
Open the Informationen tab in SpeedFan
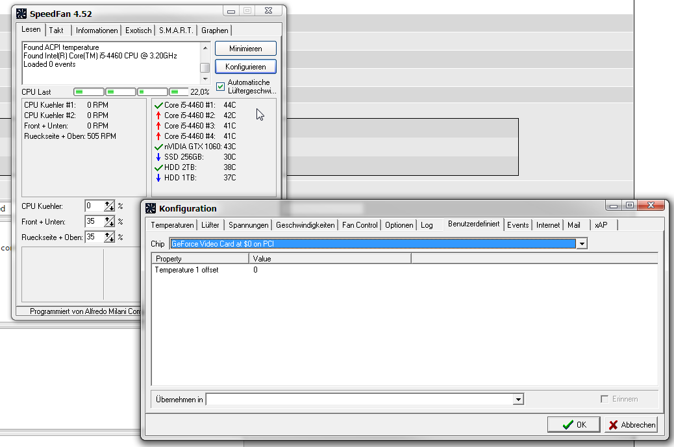(x=97, y=30)
